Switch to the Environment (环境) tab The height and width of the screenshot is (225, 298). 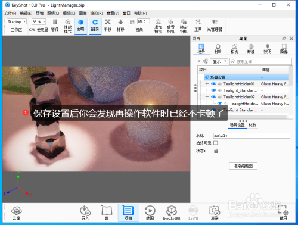(251, 49)
